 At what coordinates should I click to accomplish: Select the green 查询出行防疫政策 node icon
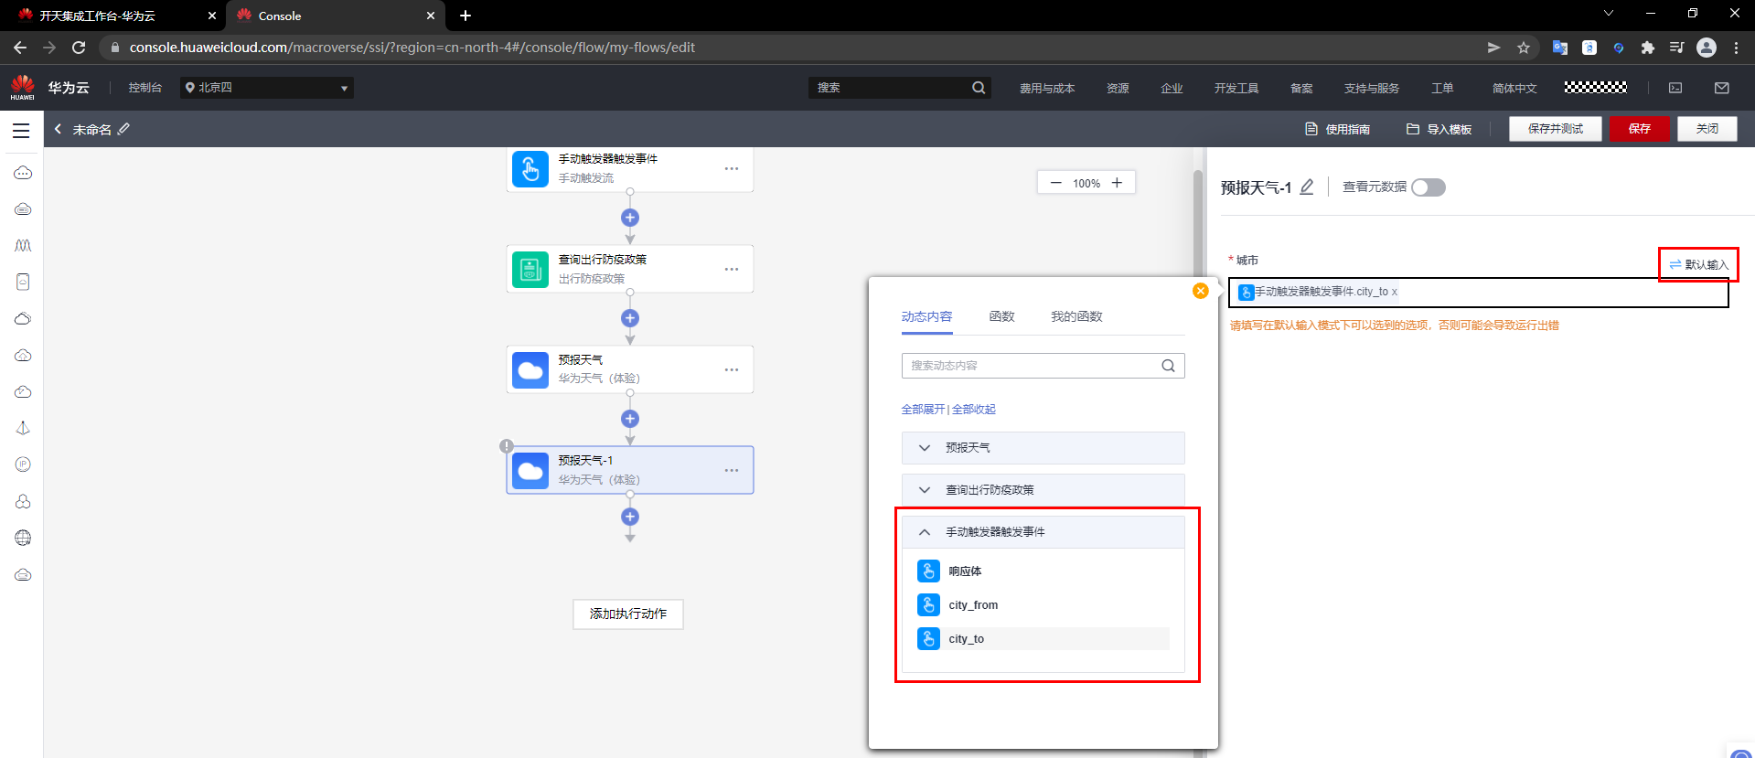click(530, 270)
